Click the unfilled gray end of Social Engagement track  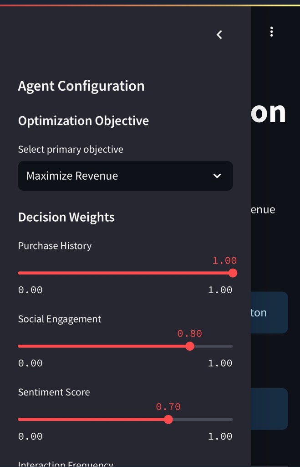[x=213, y=346]
